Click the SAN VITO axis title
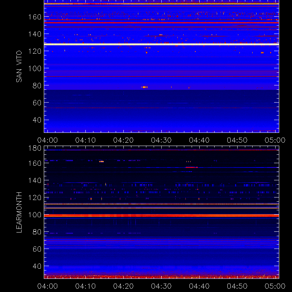The image size is (292, 292). (19, 66)
